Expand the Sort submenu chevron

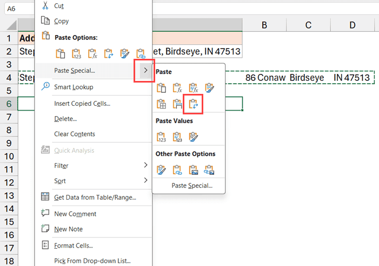tap(145, 181)
